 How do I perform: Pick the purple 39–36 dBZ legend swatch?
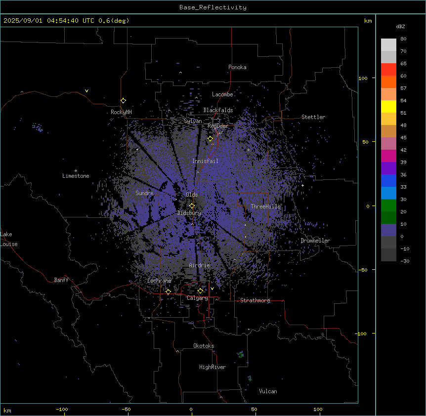pos(388,168)
